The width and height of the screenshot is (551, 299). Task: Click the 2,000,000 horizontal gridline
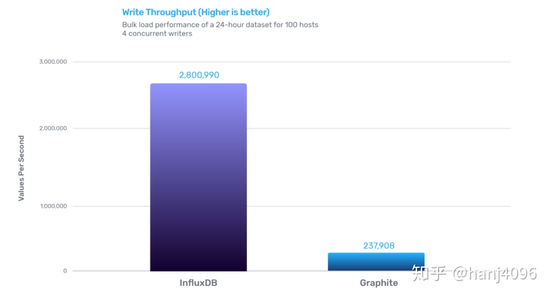(379, 128)
